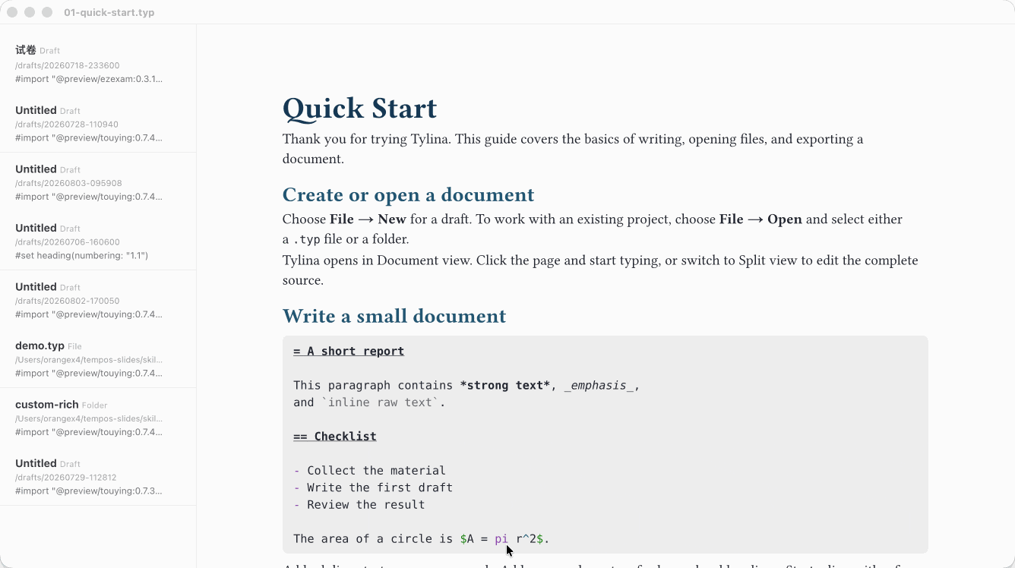The height and width of the screenshot is (568, 1015).
Task: Select Untitled draft 20260729-112812
Action: tap(98, 477)
